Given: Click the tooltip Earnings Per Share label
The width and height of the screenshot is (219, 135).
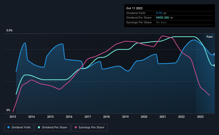Looking at the screenshot, I should pyautogui.click(x=139, y=22).
